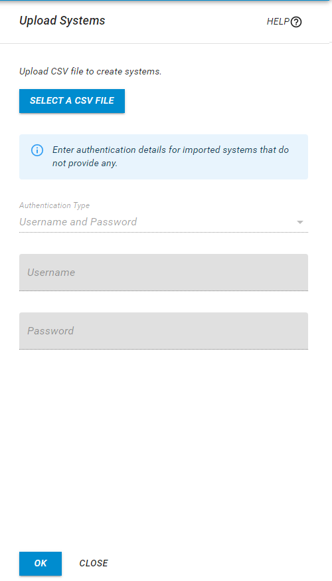332x581 pixels.
Task: Click the right end of the Username field
Action: pyautogui.click(x=296, y=273)
